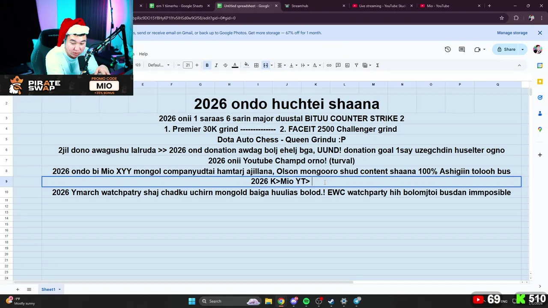The image size is (548, 308).
Task: Open the text color picker
Action: (235, 65)
